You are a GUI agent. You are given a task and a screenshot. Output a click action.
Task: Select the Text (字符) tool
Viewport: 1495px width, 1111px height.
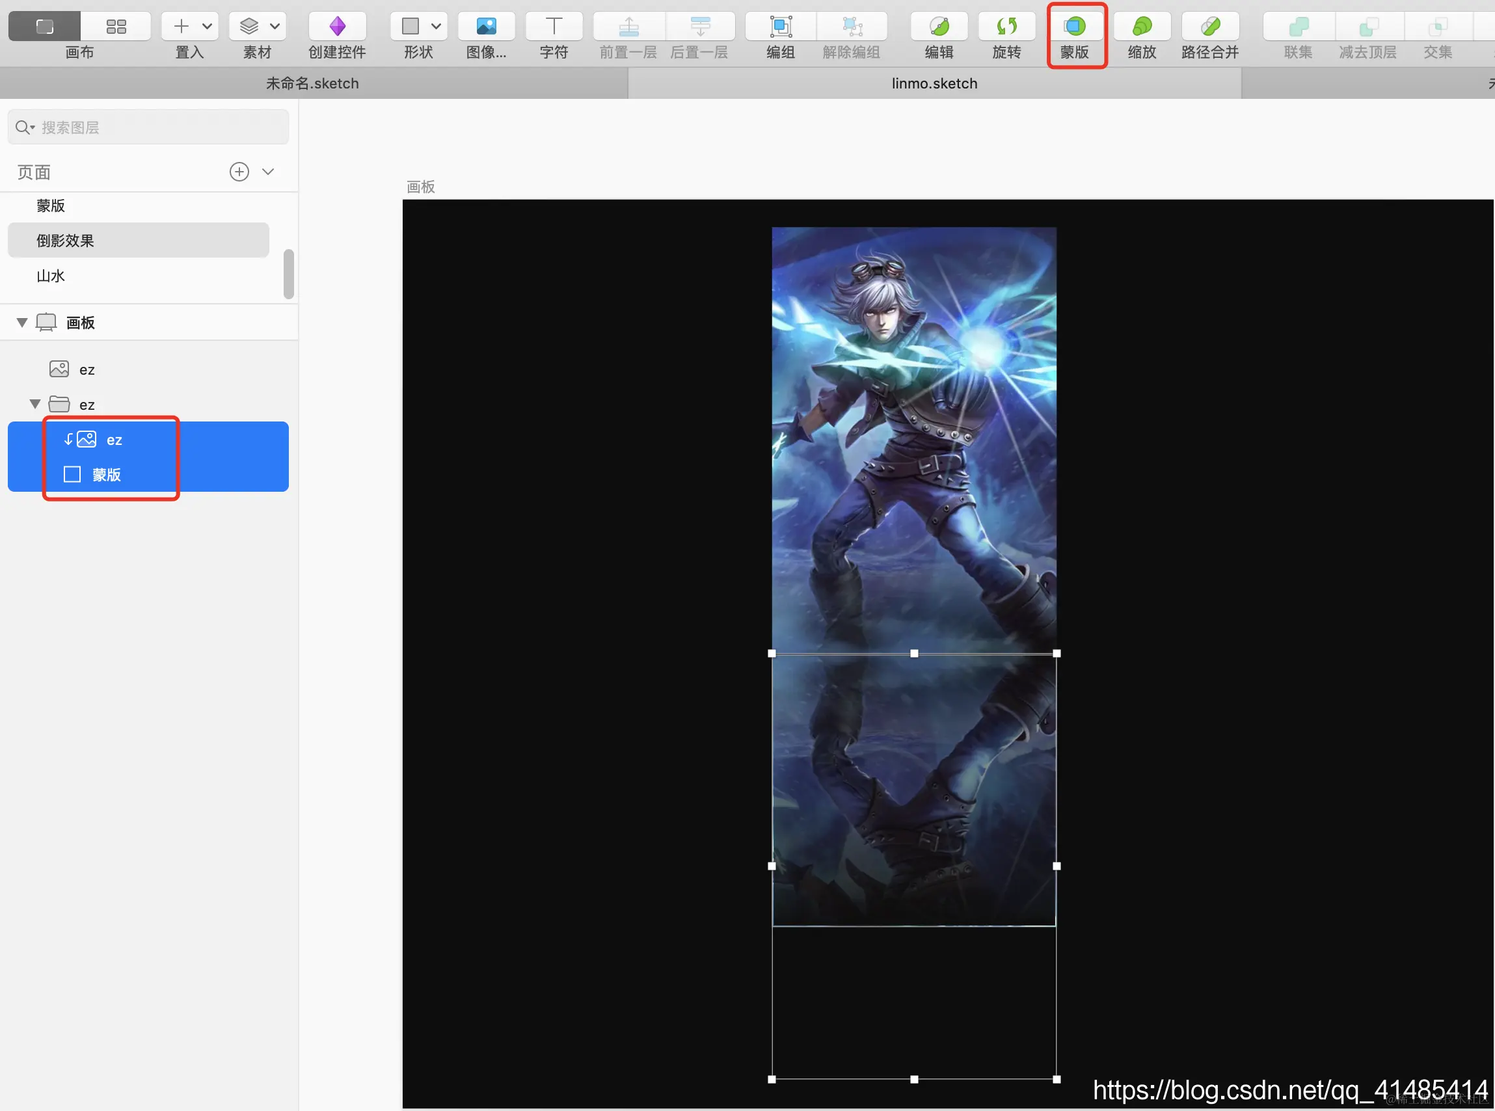click(x=554, y=27)
